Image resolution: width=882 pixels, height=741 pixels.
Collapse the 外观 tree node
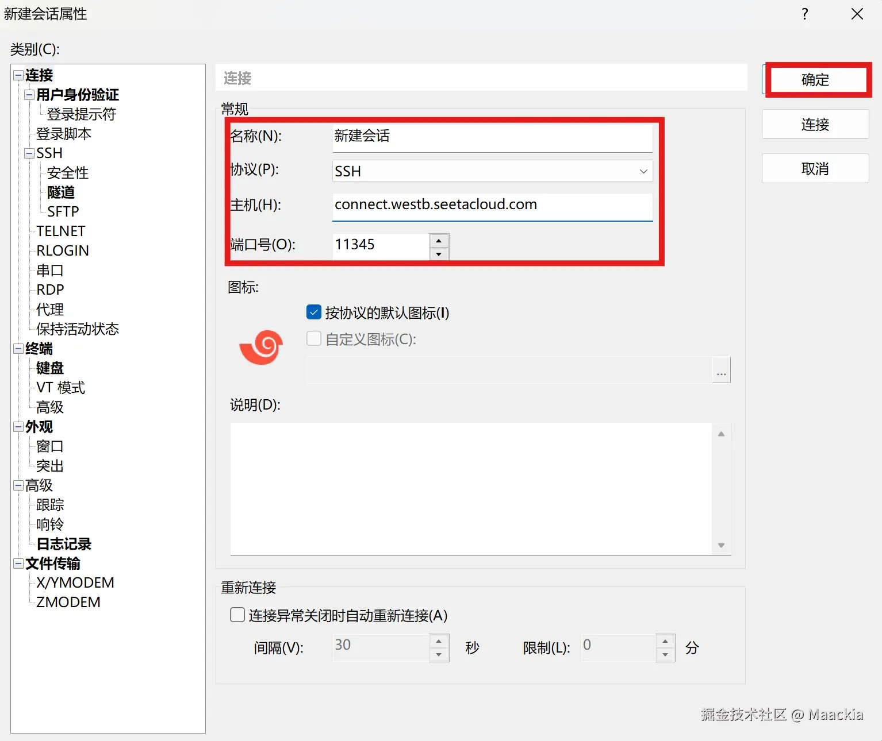tap(18, 427)
